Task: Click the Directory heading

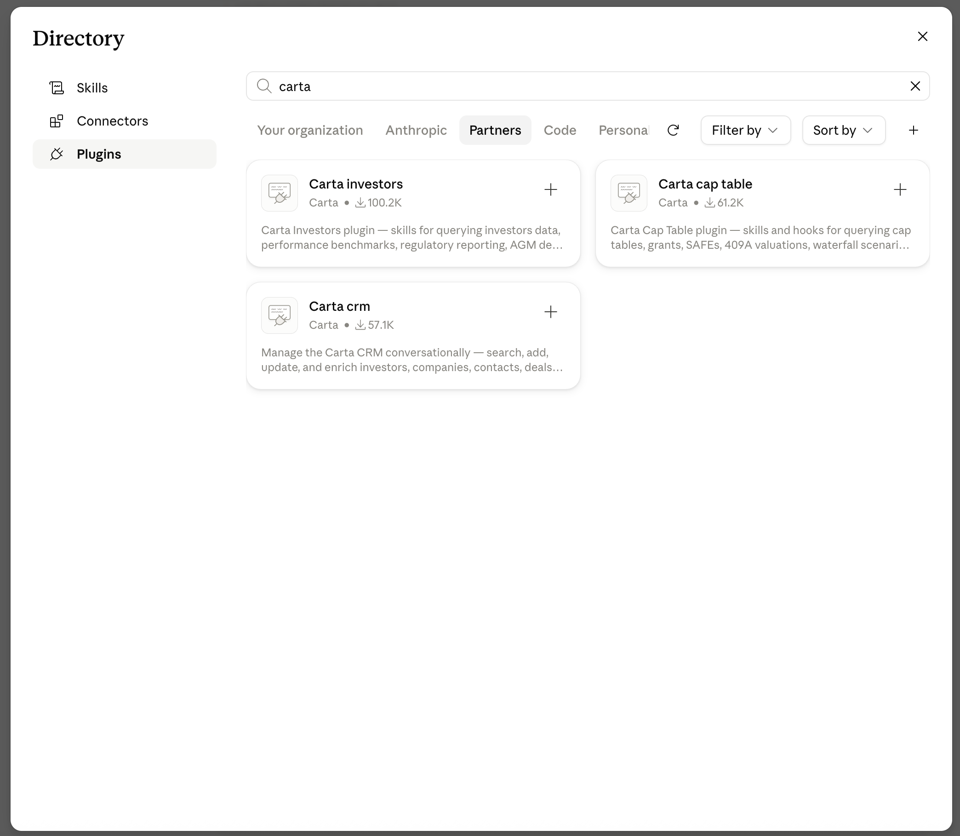Action: (78, 38)
